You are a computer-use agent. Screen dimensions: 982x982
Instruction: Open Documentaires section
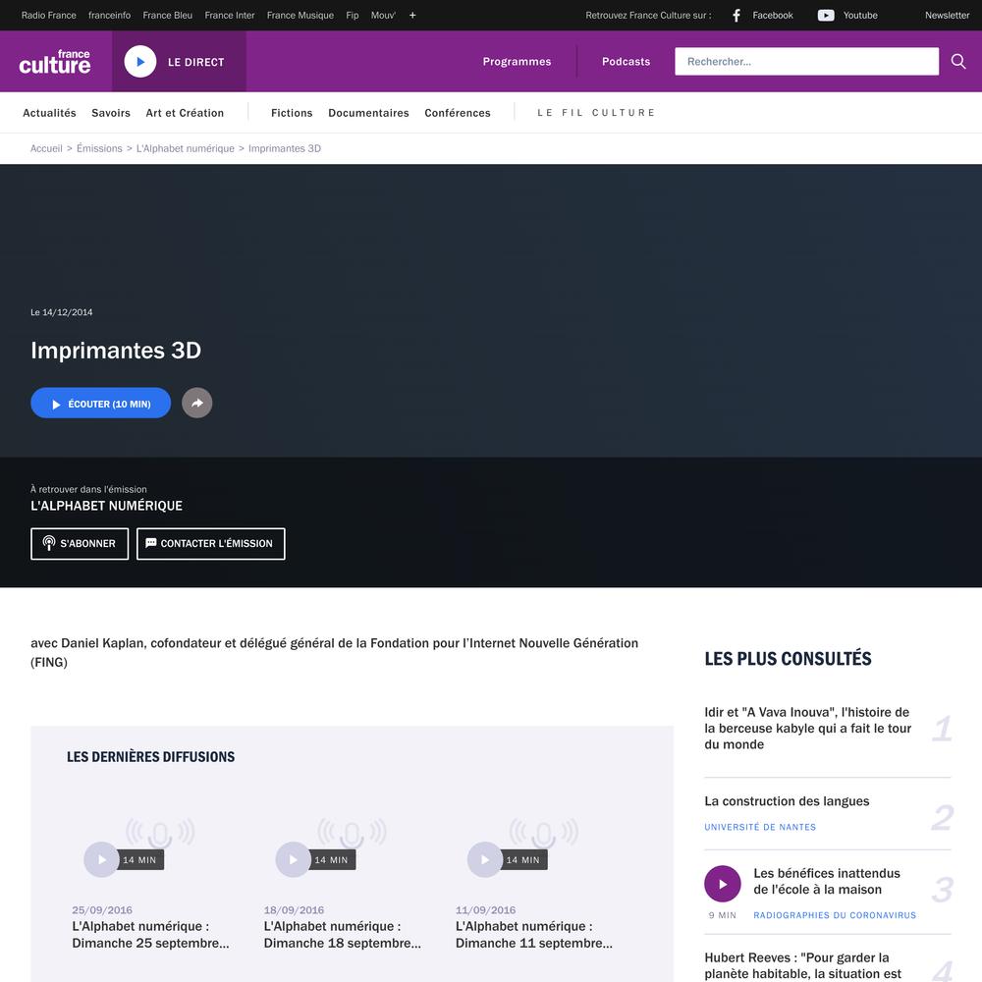[x=368, y=113]
